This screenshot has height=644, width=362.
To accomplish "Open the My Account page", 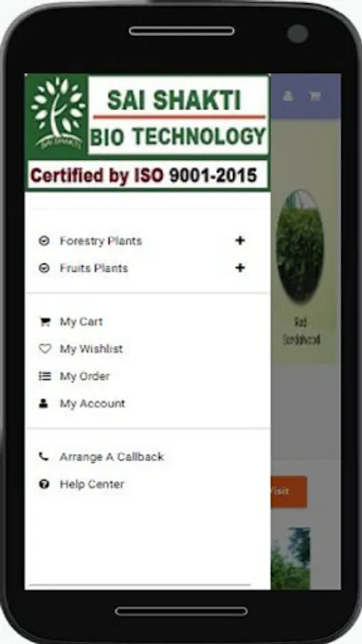I will click(x=92, y=404).
